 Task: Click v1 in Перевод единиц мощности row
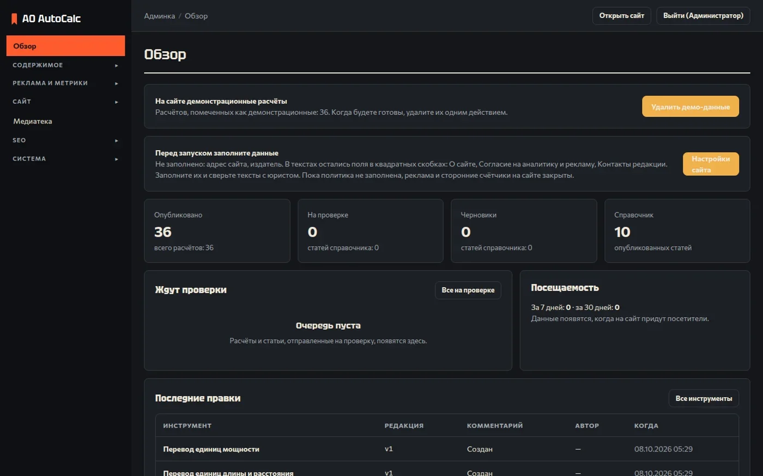pos(389,449)
